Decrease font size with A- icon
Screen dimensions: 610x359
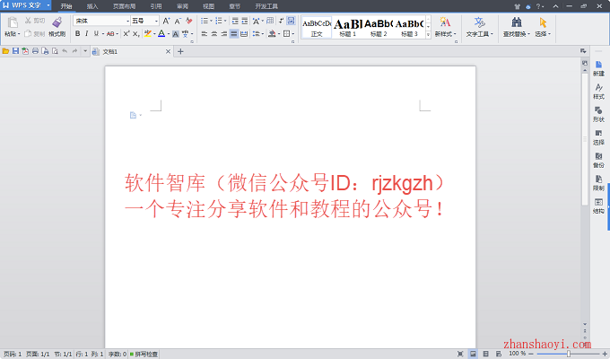point(178,21)
